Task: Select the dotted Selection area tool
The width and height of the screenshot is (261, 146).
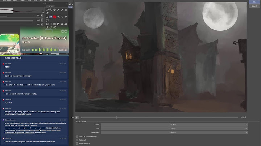Action: click(x=51, y=24)
